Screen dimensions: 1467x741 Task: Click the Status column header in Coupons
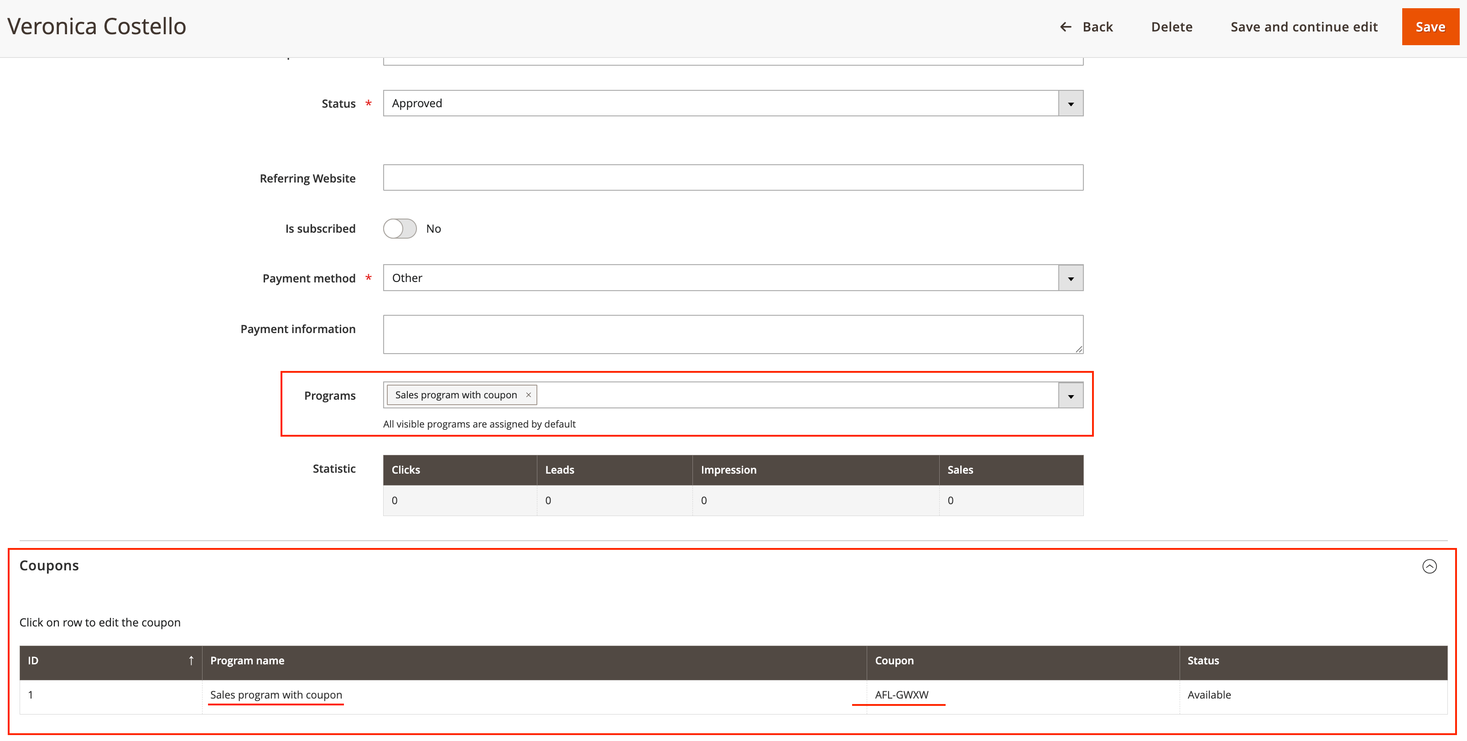coord(1203,661)
